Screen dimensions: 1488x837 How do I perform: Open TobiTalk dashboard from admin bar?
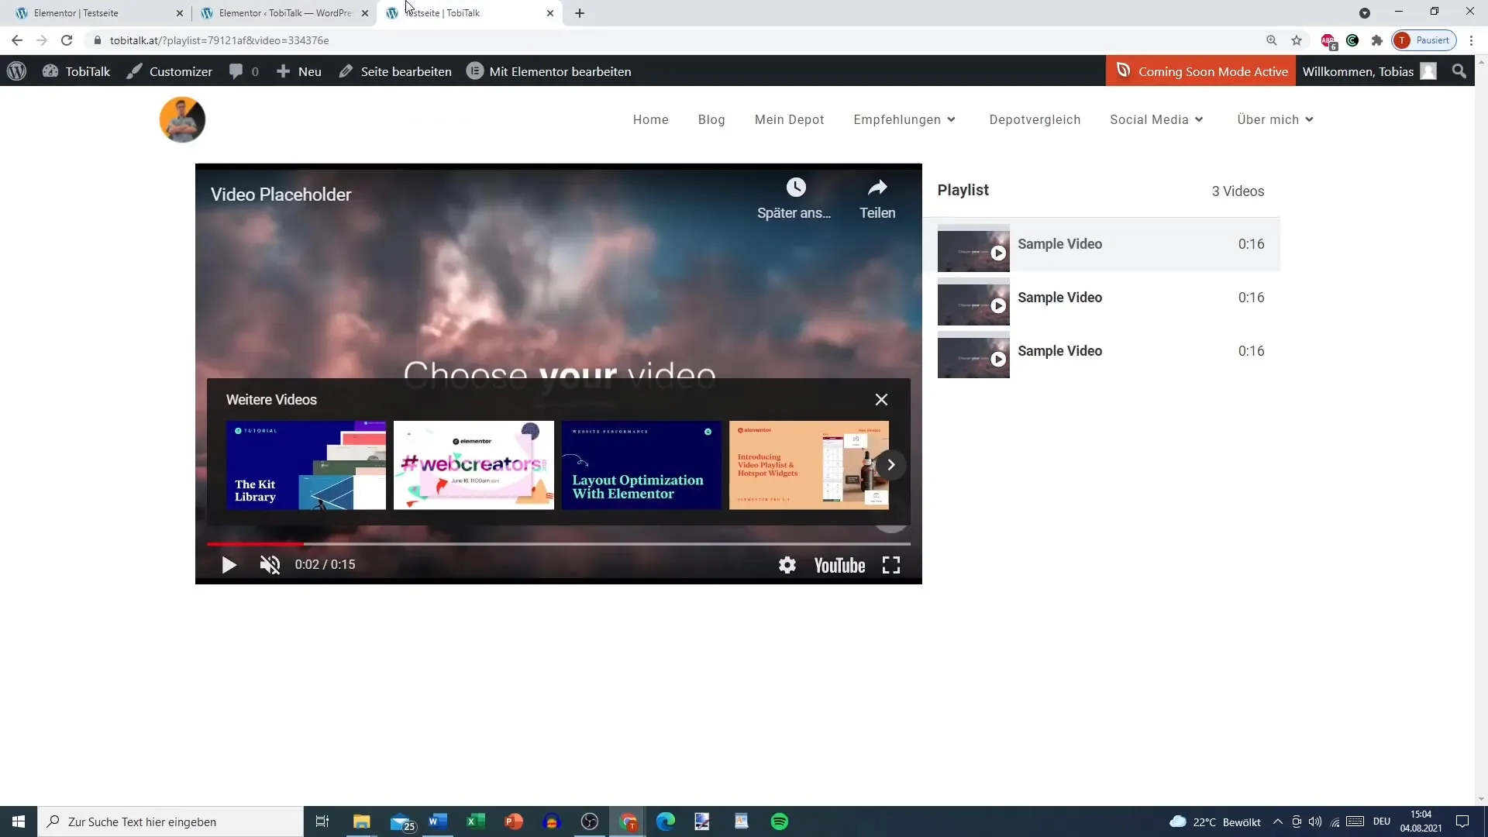(x=76, y=71)
